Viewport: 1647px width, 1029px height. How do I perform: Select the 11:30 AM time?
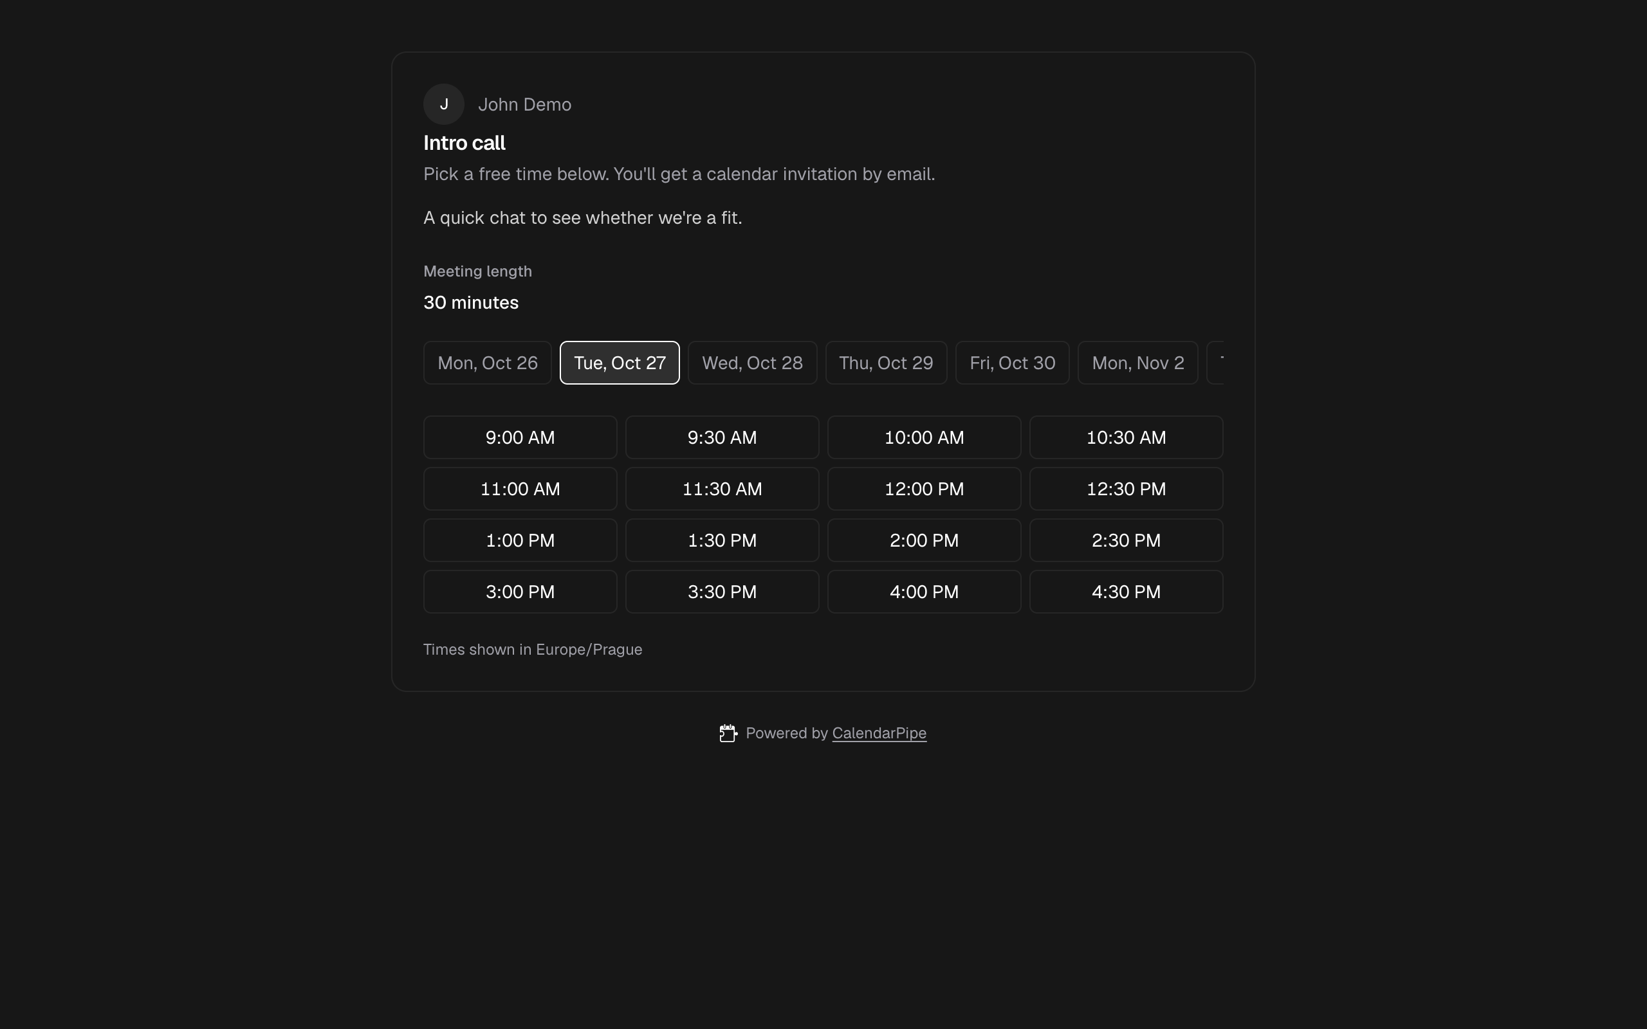tap(722, 489)
